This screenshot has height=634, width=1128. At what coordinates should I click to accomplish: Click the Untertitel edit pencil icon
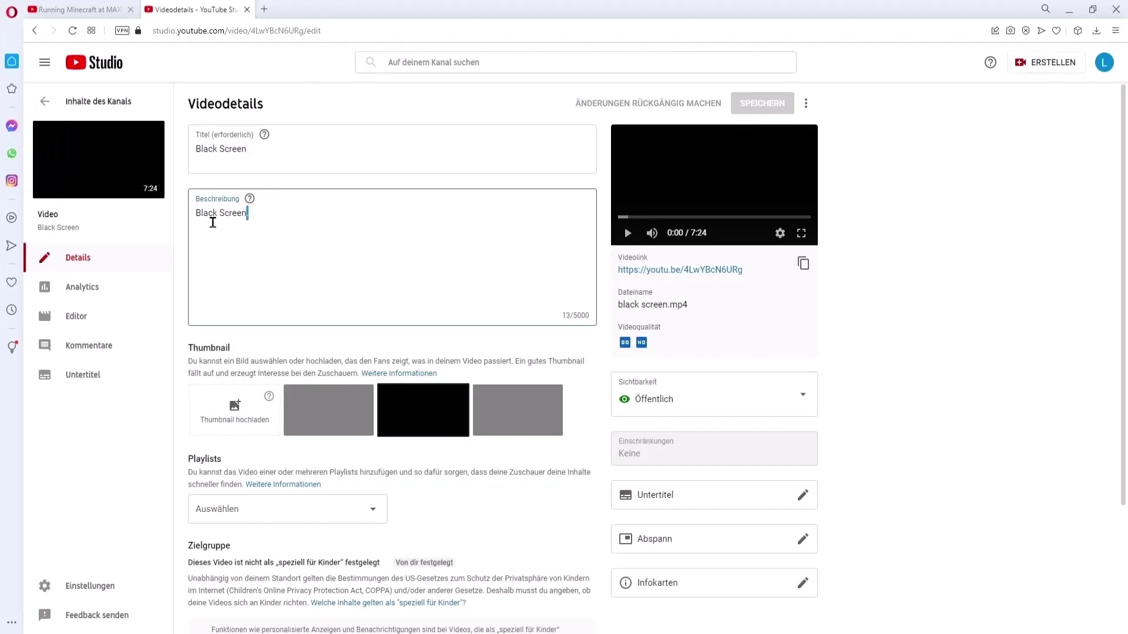point(802,494)
